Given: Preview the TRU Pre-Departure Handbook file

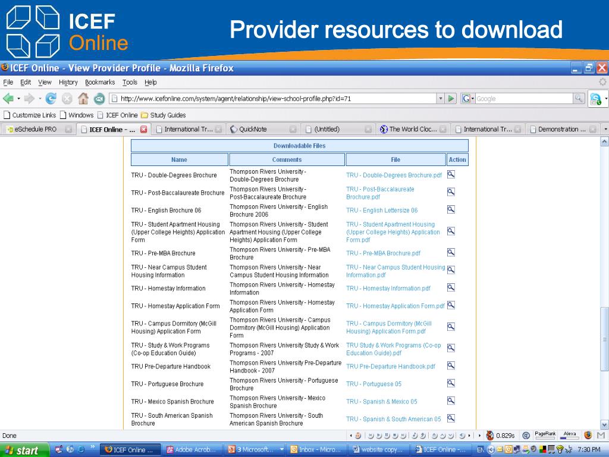Looking at the screenshot, I should click(x=451, y=366).
